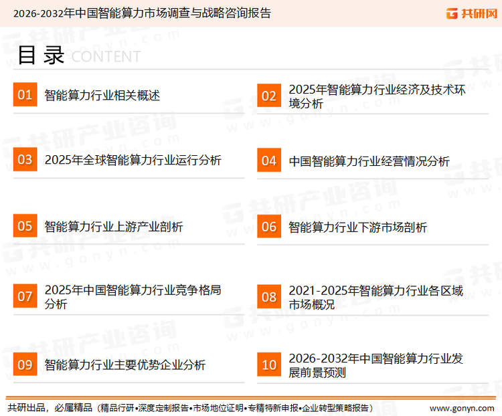Click the gray CONTENT heading text
Screen dimensions: 502x416
[106, 57]
